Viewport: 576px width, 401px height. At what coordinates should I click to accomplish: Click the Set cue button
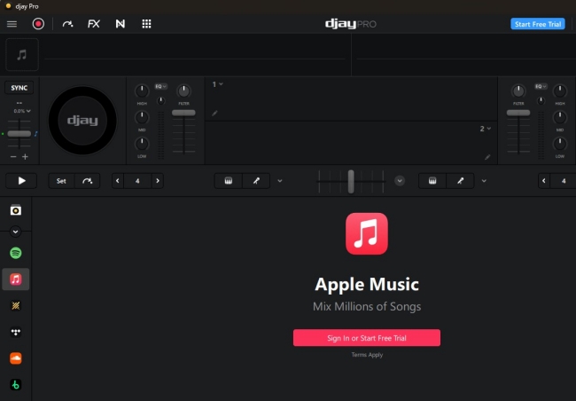61,181
